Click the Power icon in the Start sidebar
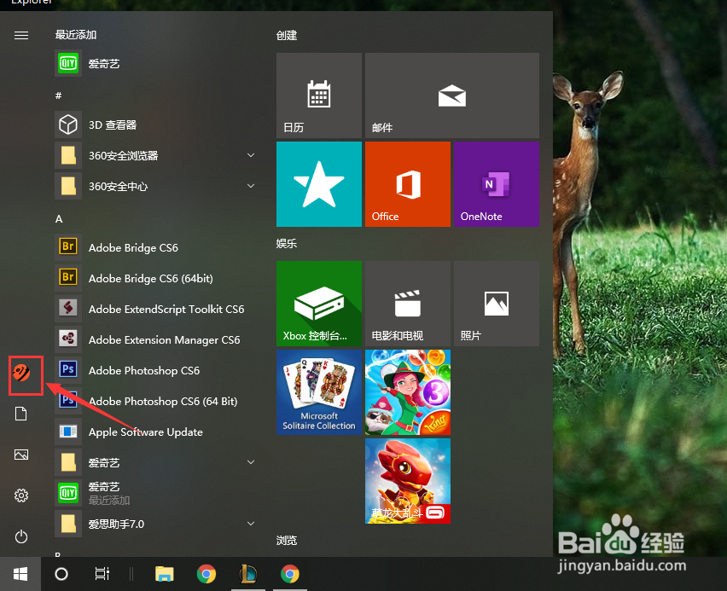 21,536
